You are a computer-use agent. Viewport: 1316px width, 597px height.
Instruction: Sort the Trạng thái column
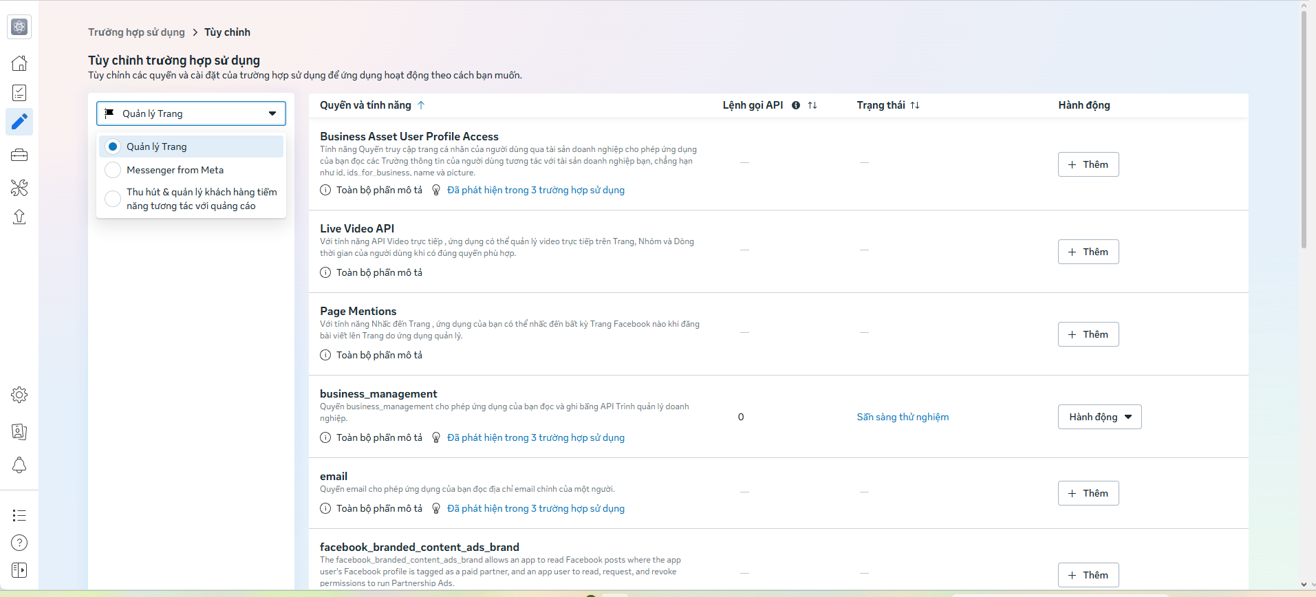tap(915, 105)
